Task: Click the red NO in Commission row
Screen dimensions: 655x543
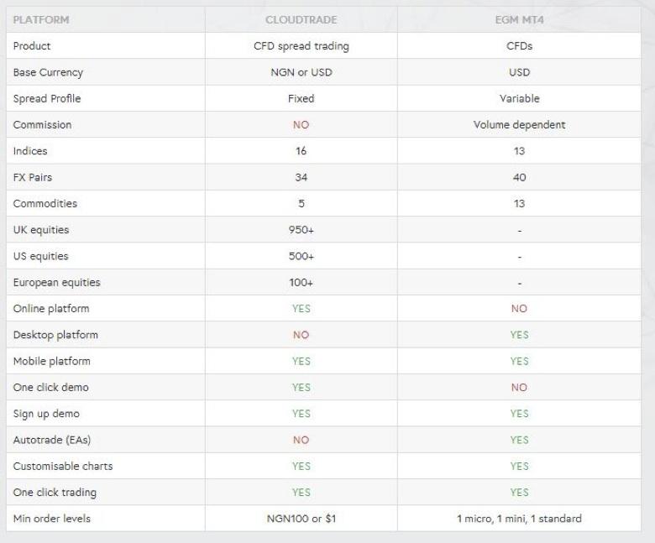Action: [x=301, y=125]
